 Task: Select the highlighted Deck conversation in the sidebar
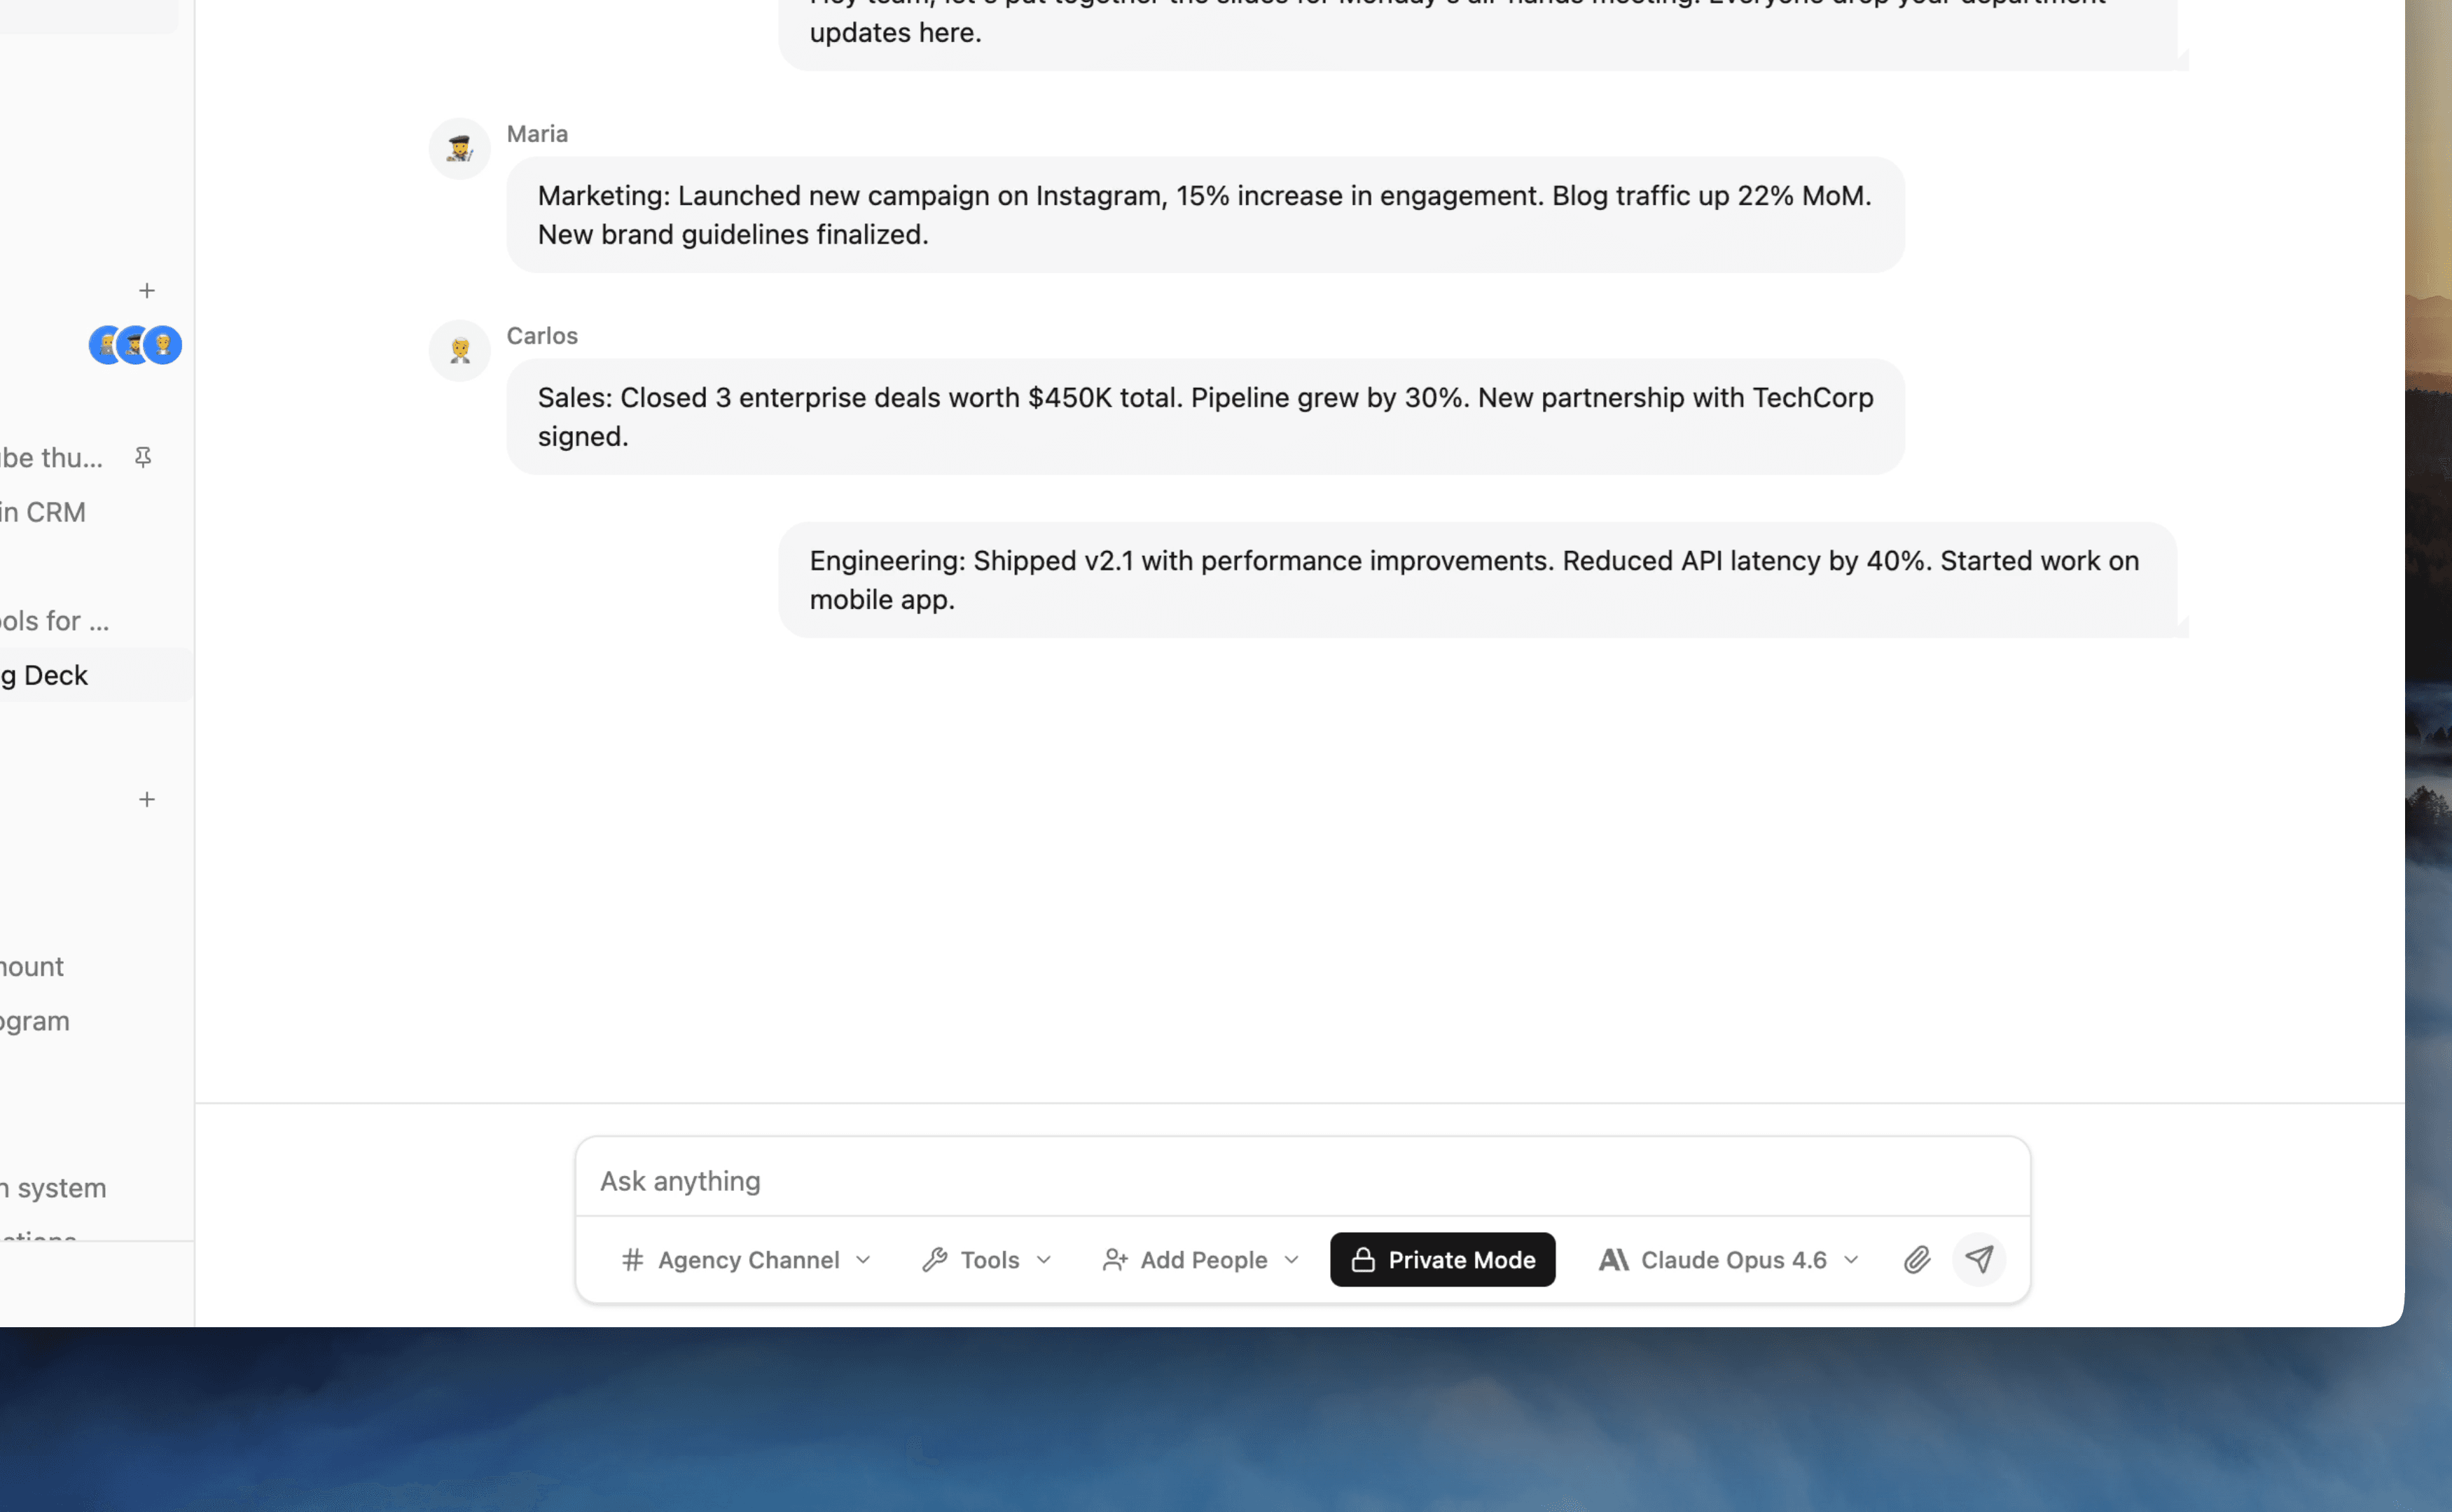pyautogui.click(x=60, y=675)
